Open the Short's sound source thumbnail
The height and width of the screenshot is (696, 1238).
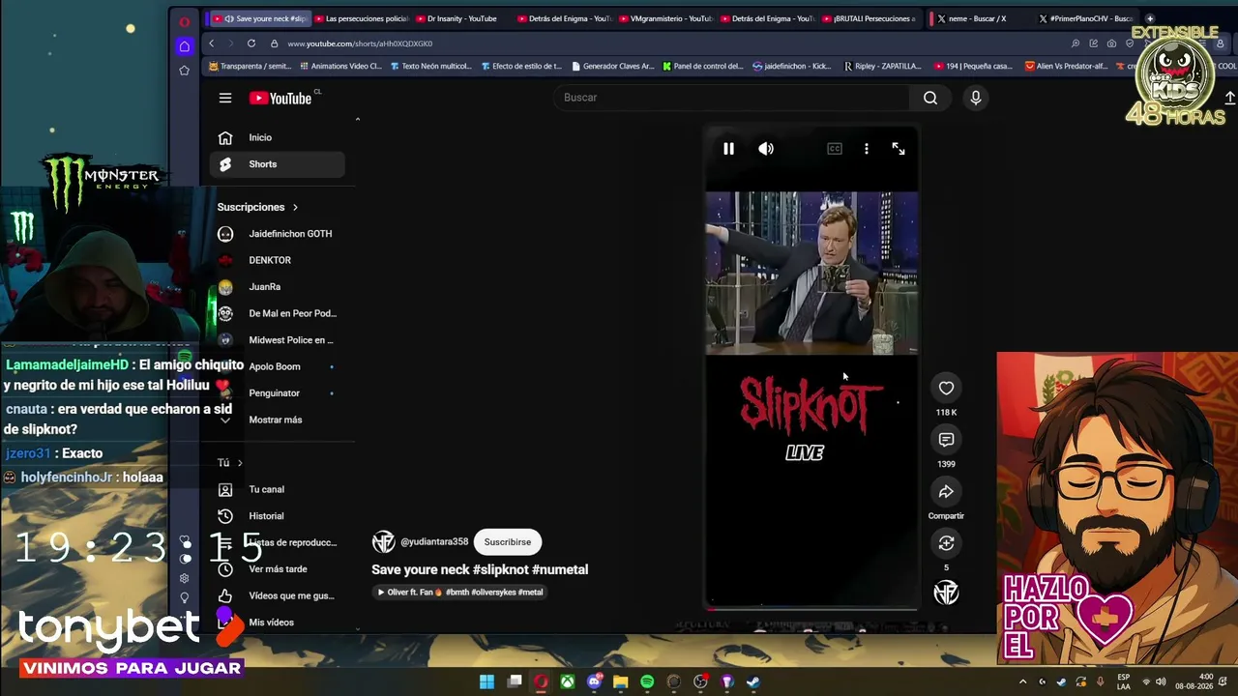pyautogui.click(x=946, y=593)
